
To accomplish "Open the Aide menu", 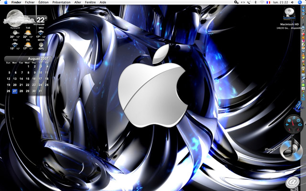I will (x=103, y=2).
